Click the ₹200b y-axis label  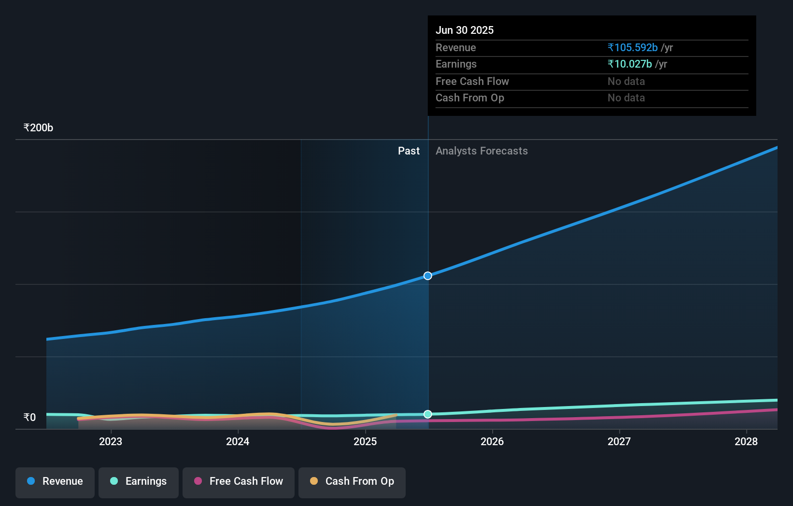[38, 128]
